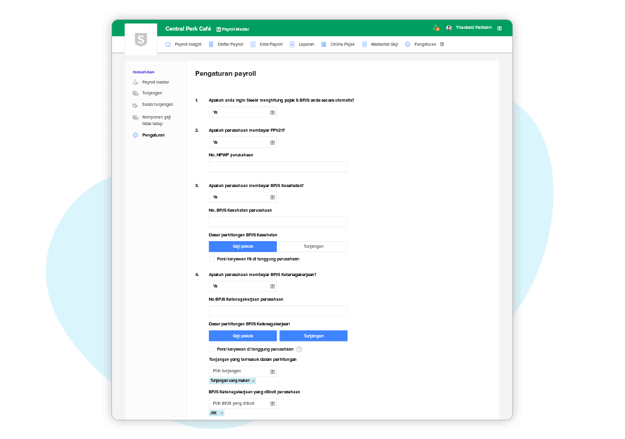Open the BPJS Ketenagakerjaan payment dropdown
The image size is (625, 439).
click(243, 287)
